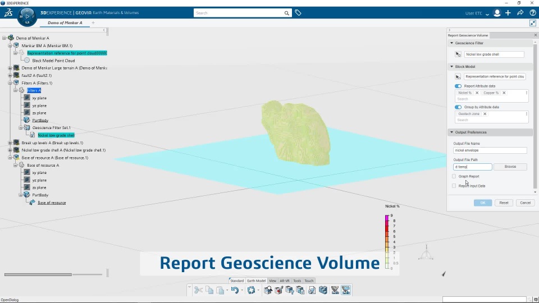Select Nickel low grade shell tree item
539x303 pixels.
[56, 135]
